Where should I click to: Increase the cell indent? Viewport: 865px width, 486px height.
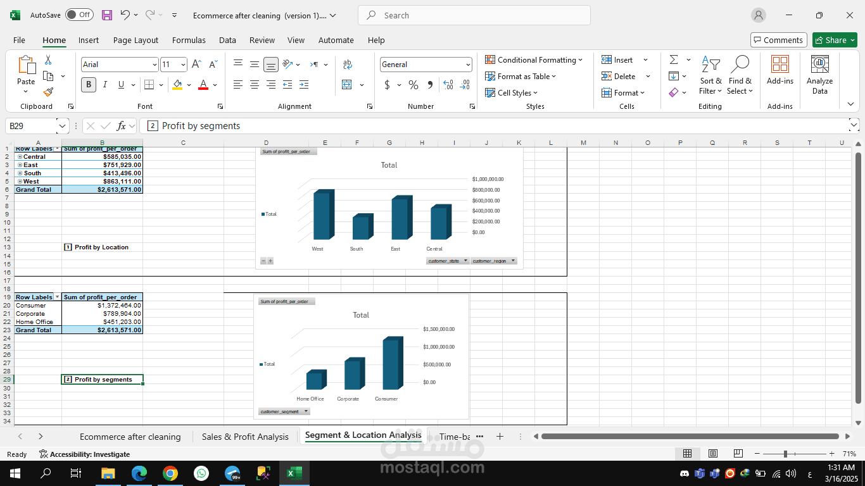(304, 84)
